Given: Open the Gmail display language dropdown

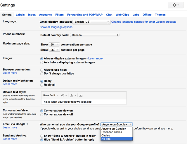Looking at the screenshot, I should point(91,22).
